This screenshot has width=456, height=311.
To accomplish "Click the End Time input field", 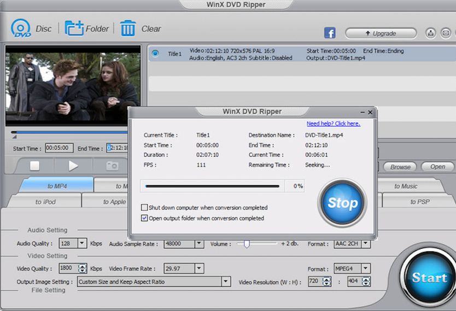I will (x=117, y=148).
